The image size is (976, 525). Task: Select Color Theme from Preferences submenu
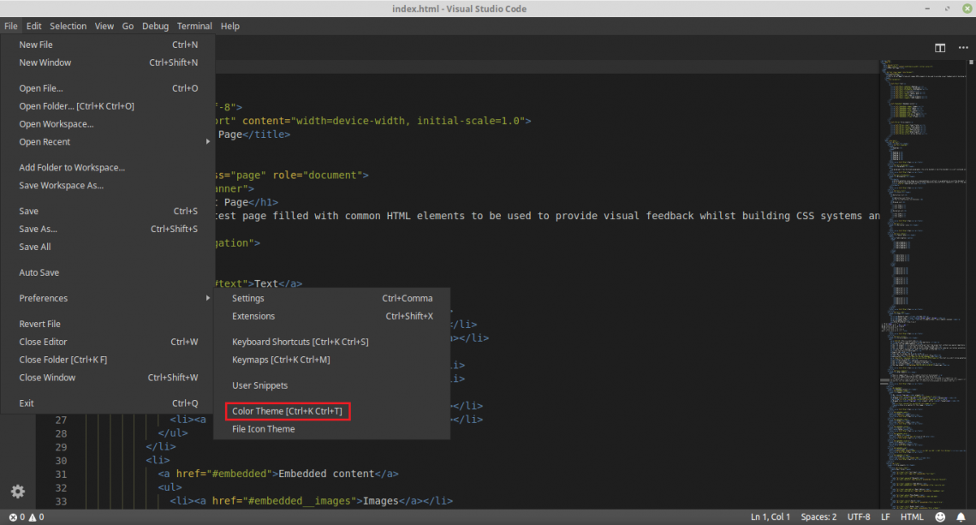(x=287, y=412)
